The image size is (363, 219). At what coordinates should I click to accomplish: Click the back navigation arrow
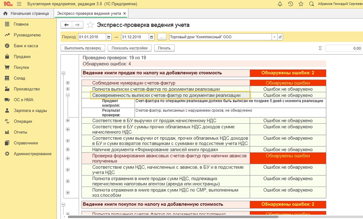(67, 25)
